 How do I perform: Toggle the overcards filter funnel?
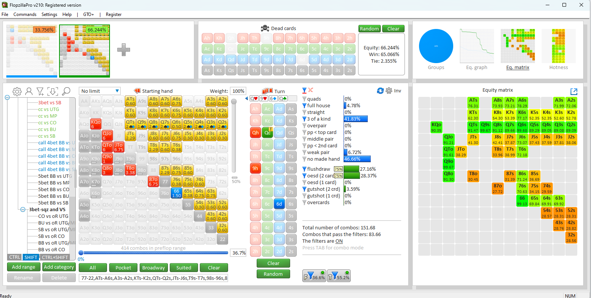[x=304, y=203]
